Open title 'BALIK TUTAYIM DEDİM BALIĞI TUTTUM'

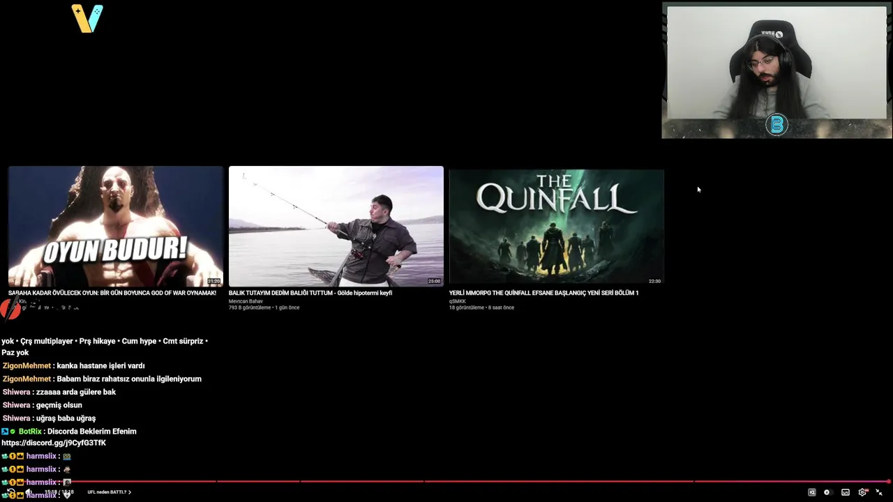click(310, 293)
